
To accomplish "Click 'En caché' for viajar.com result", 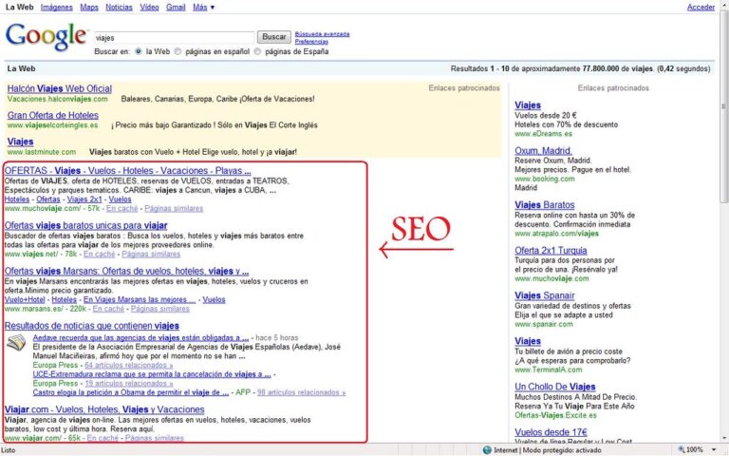I will pos(103,438).
